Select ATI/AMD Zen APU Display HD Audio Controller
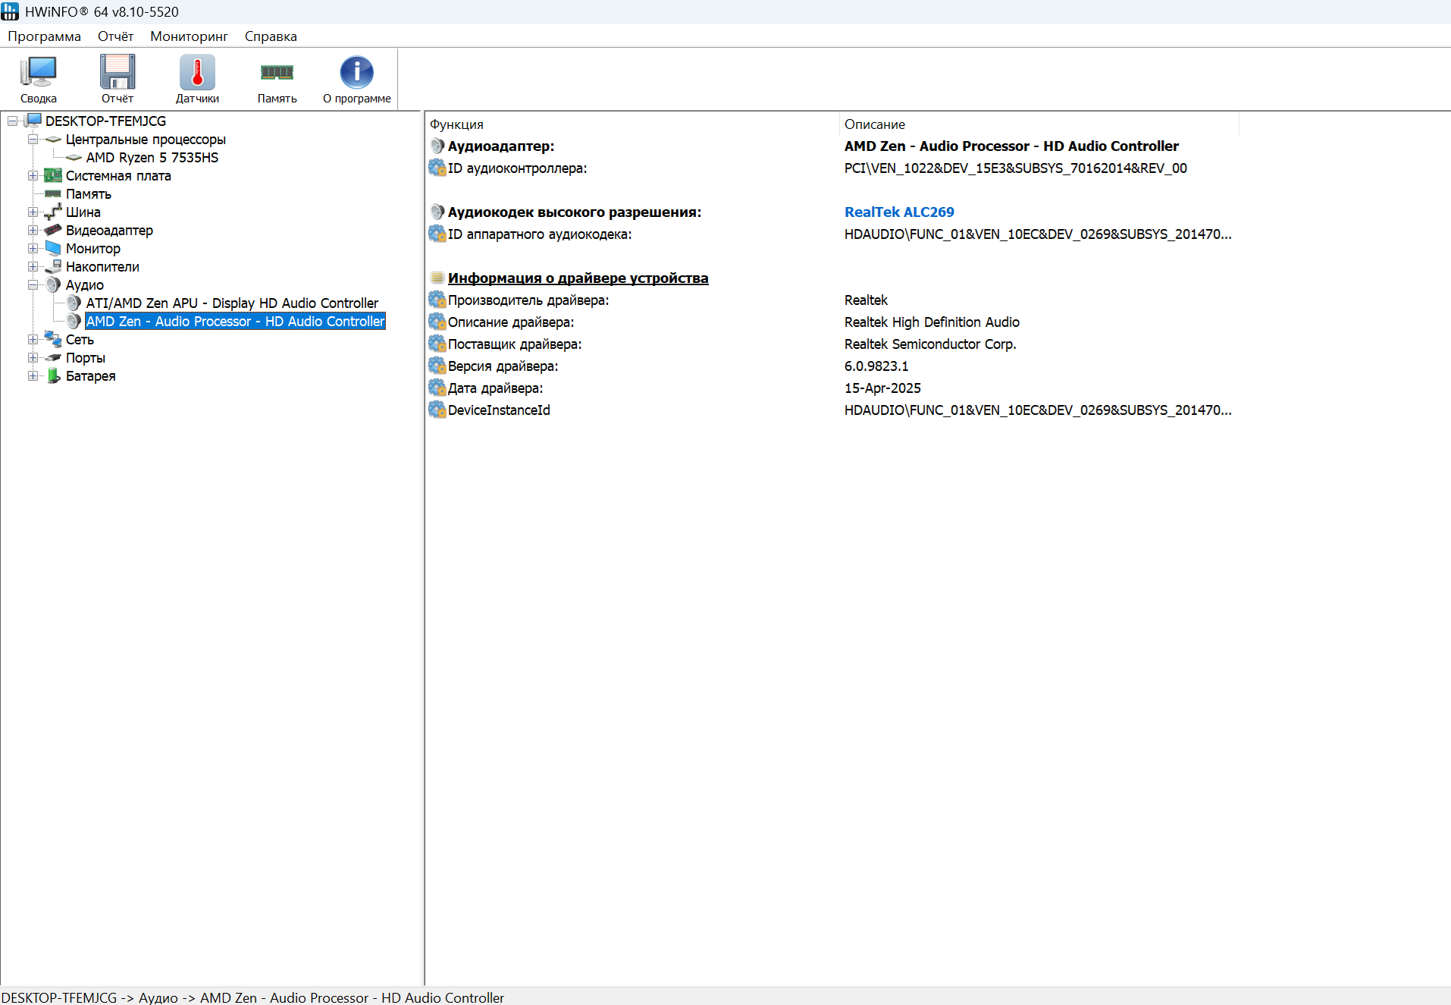 [x=232, y=303]
